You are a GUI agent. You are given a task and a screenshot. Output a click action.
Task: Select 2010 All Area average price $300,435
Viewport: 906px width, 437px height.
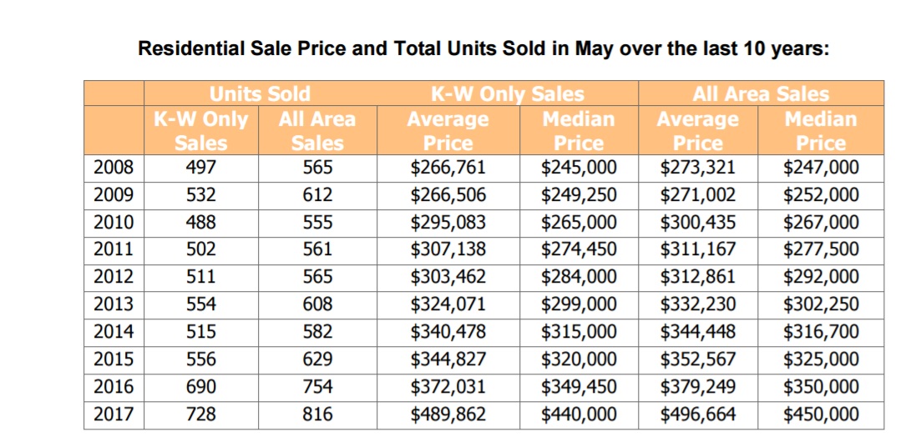[x=698, y=223]
